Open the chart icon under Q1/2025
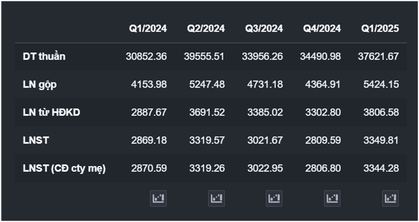The height and width of the screenshot is (222, 419). tap(390, 198)
